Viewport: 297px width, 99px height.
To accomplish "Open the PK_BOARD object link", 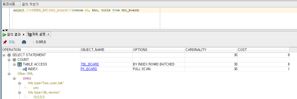I will click(89, 69).
